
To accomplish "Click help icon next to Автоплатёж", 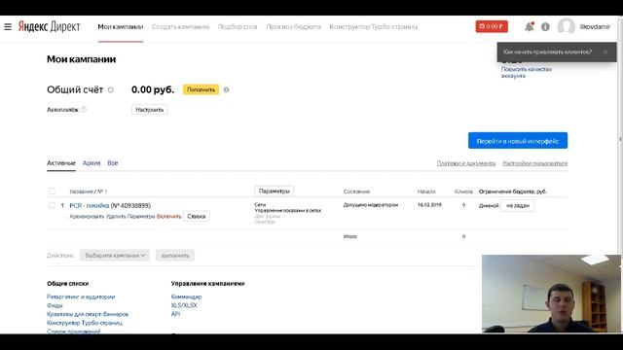I will click(84, 110).
